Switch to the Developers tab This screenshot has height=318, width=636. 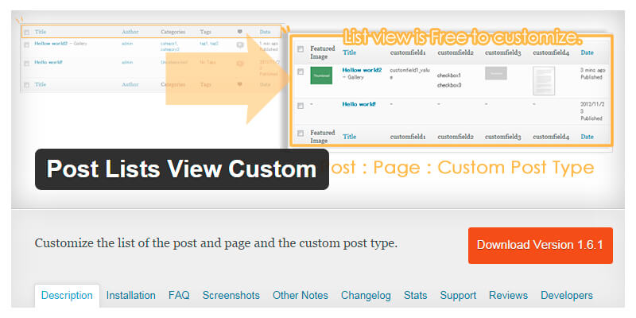click(567, 295)
